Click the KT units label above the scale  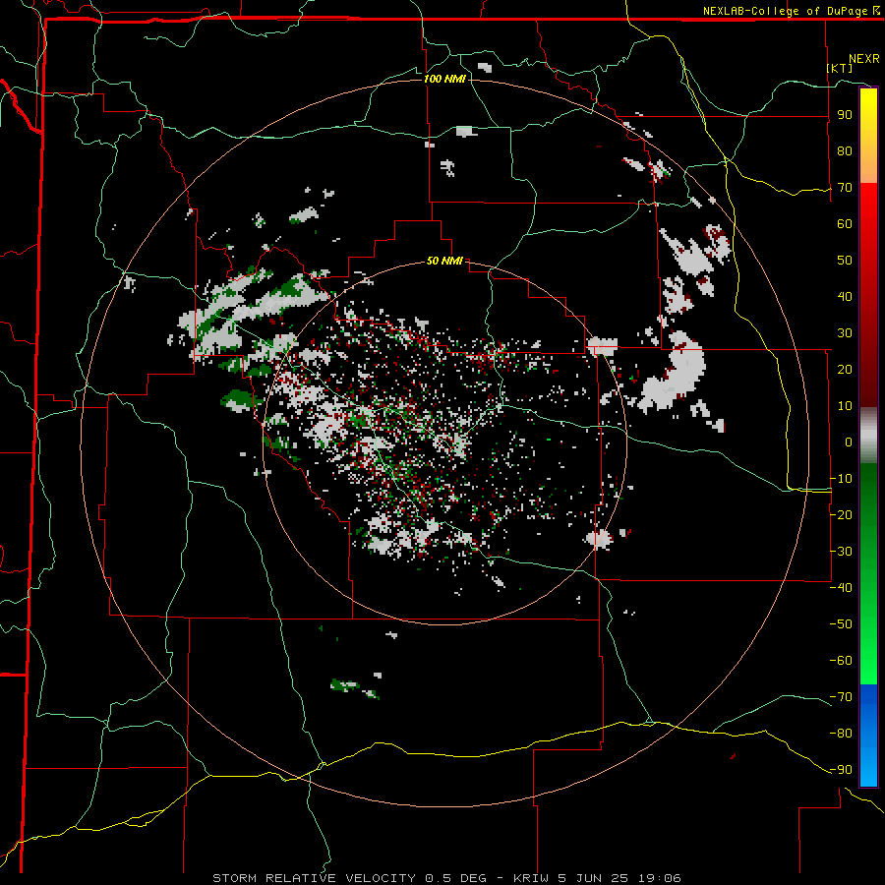click(840, 68)
